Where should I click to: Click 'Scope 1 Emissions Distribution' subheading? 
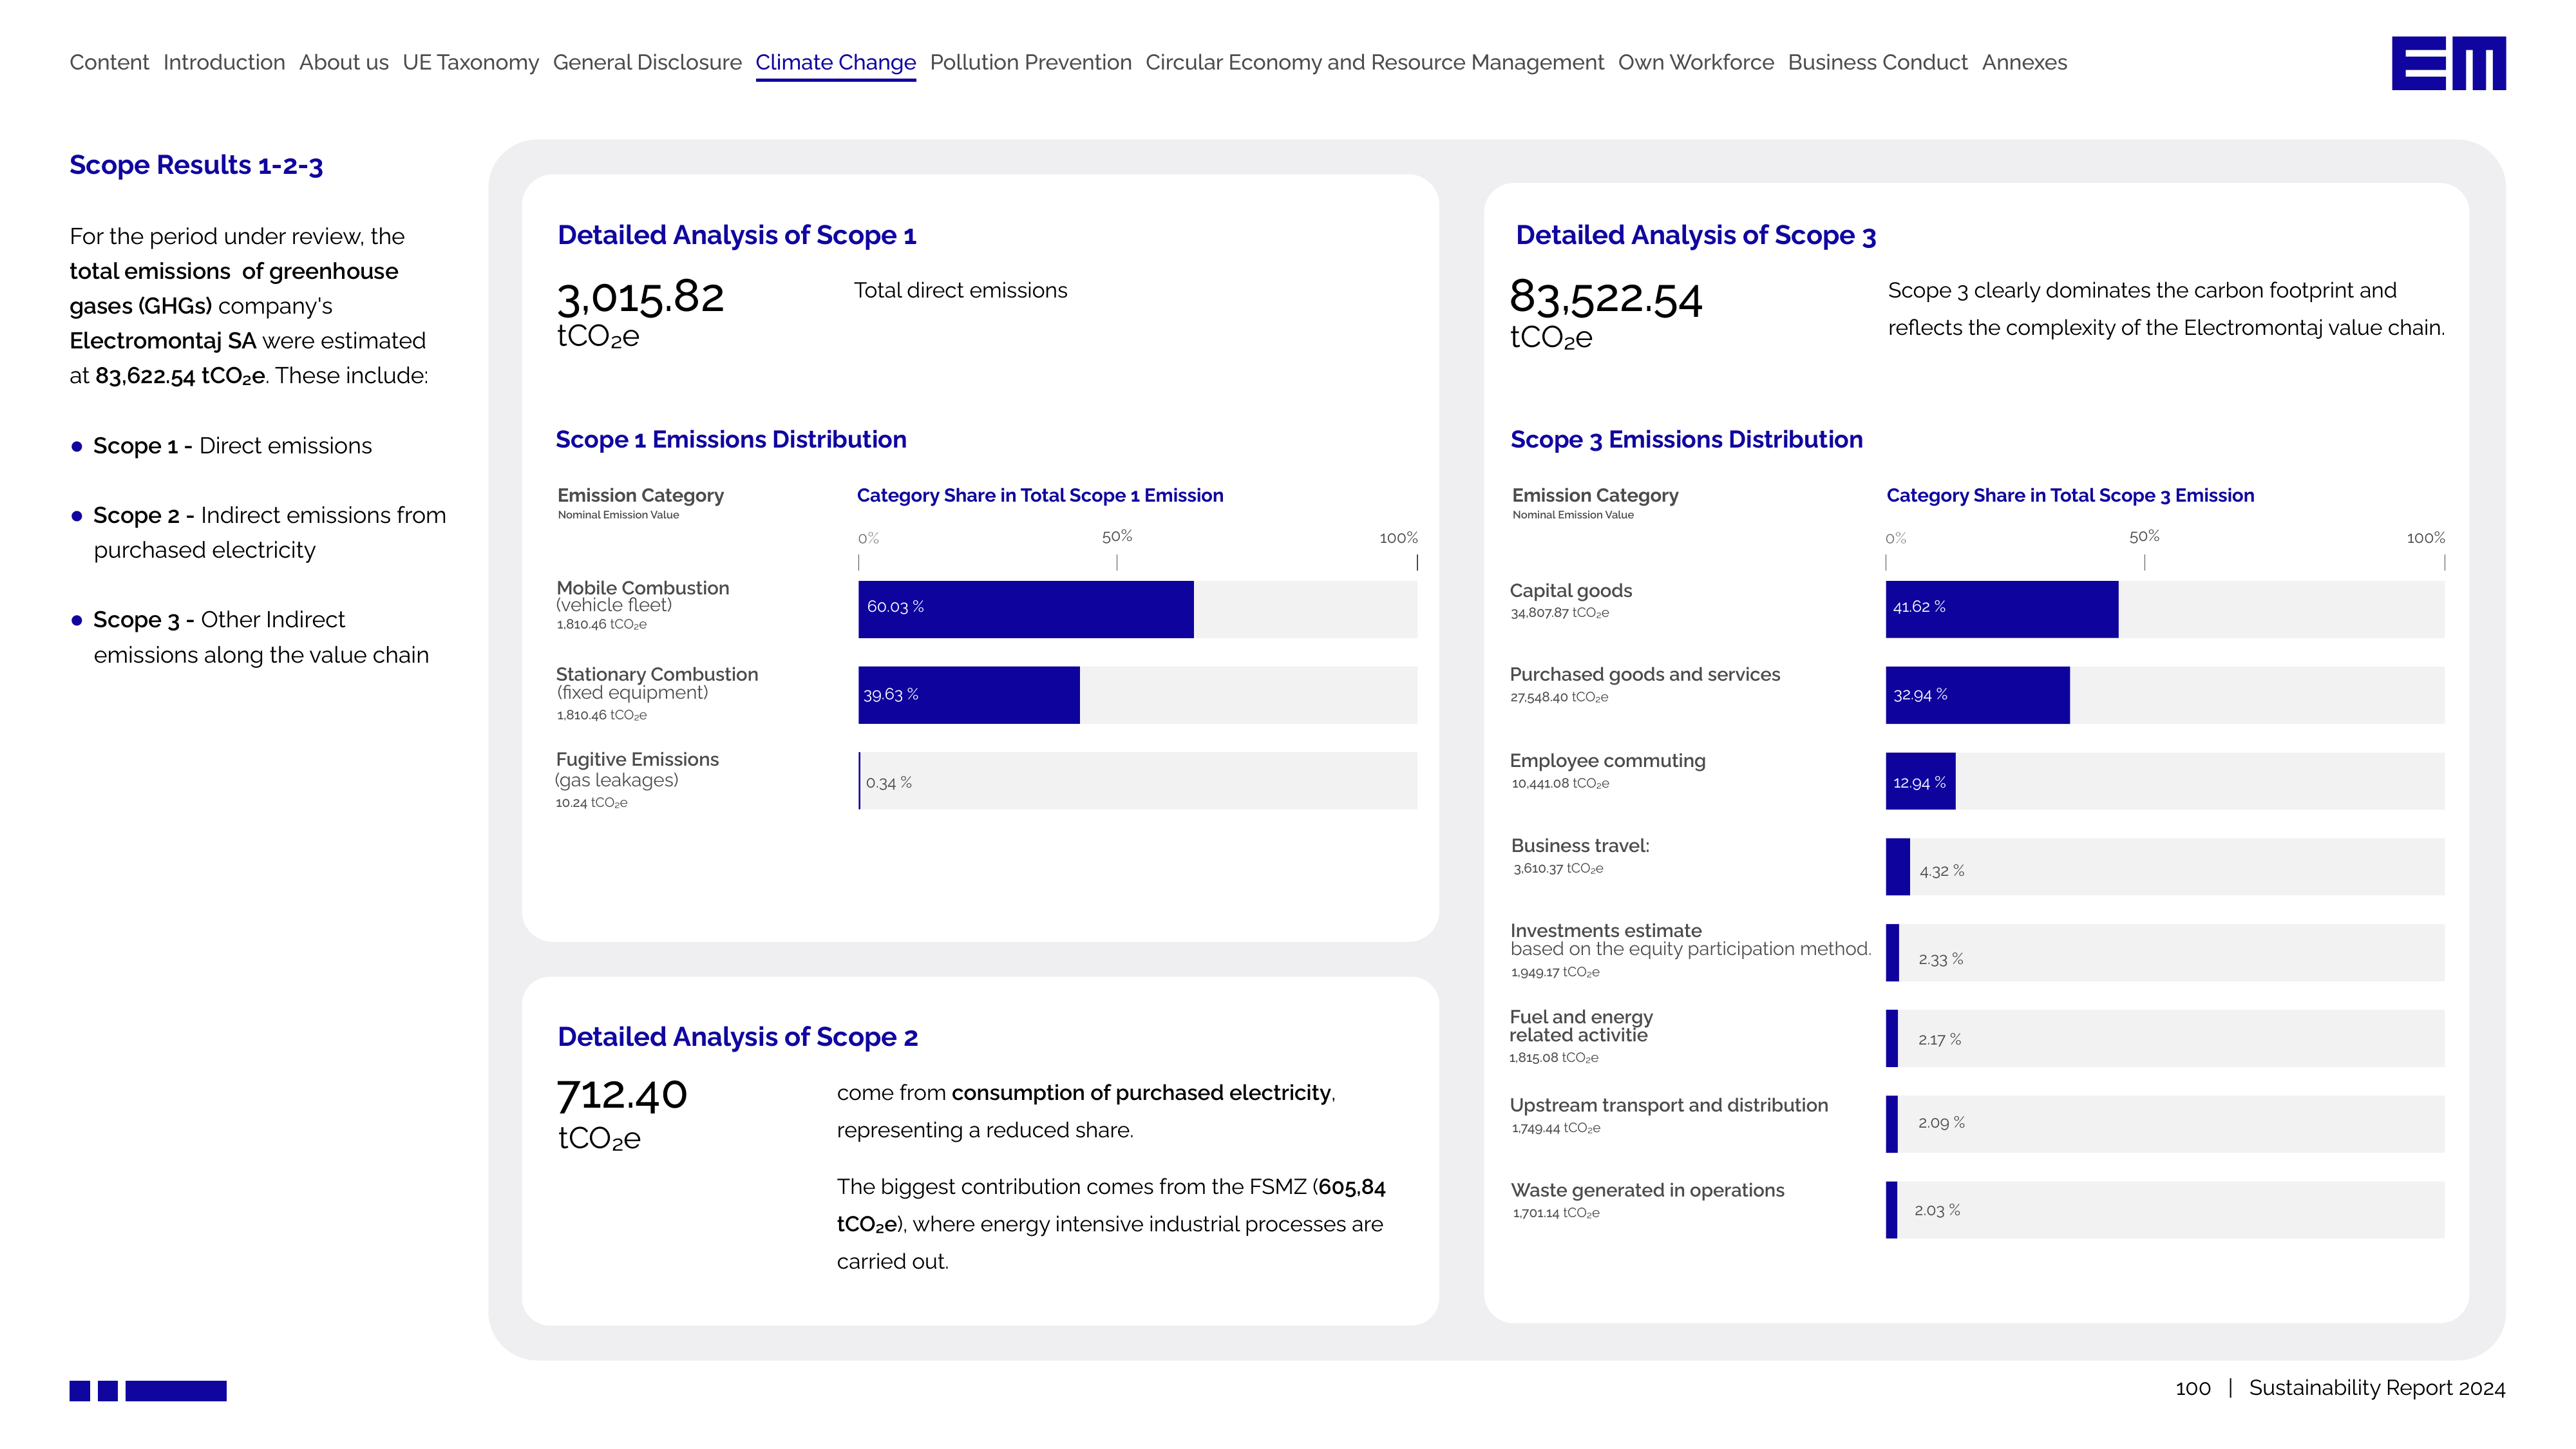(731, 440)
